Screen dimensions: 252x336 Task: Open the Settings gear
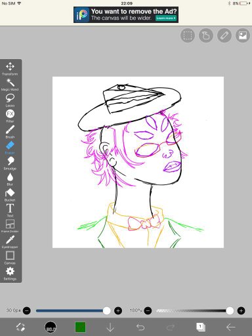10,274
